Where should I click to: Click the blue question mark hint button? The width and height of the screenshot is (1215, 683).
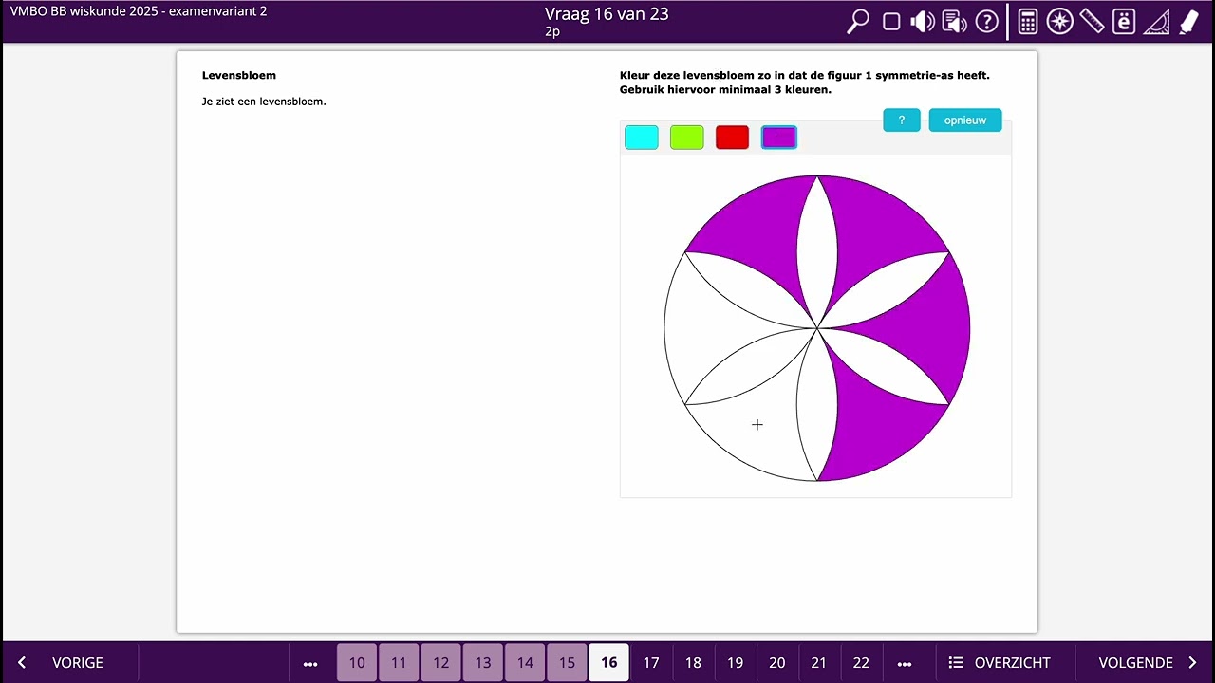[902, 120]
